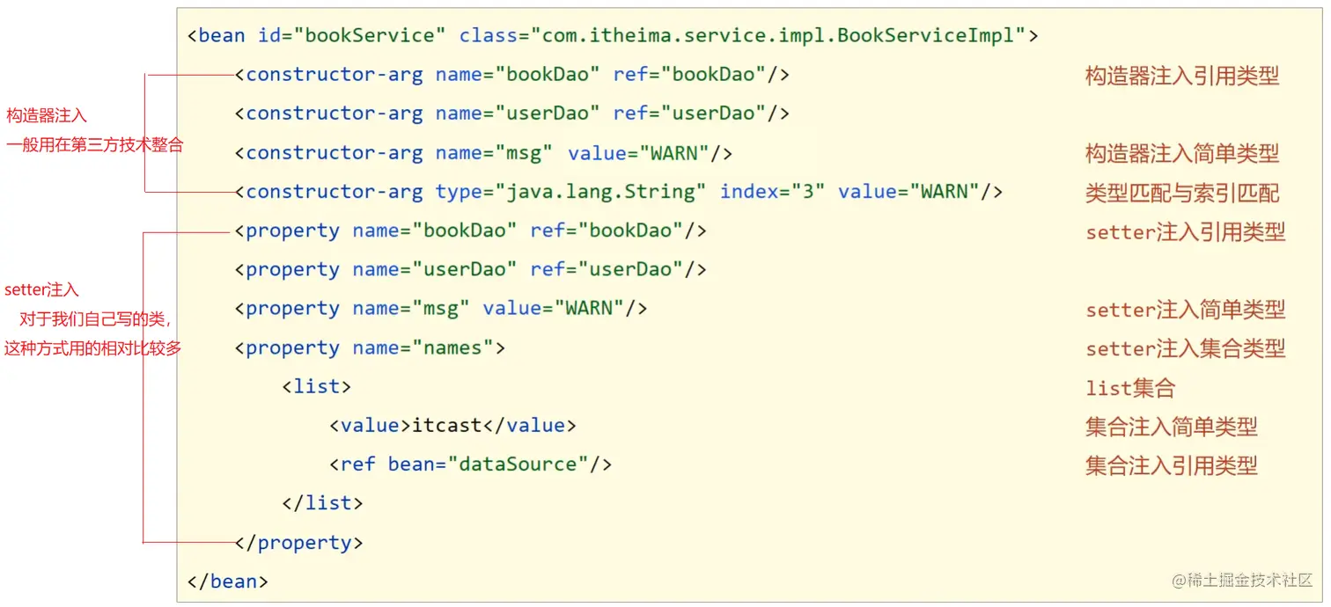Click constructor-arg type="java.lang.String" line
Screen dimensions: 1331x607
[x=619, y=192]
